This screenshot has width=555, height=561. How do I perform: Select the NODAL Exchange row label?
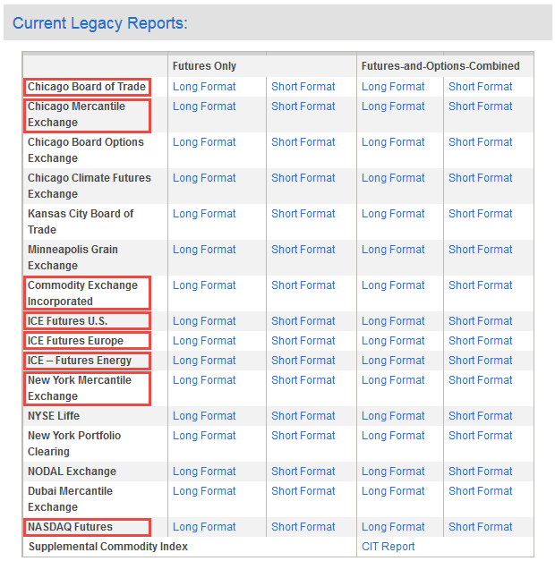click(x=72, y=472)
